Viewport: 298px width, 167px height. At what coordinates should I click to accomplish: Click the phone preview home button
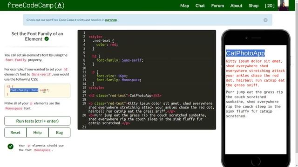pyautogui.click(x=256, y=161)
